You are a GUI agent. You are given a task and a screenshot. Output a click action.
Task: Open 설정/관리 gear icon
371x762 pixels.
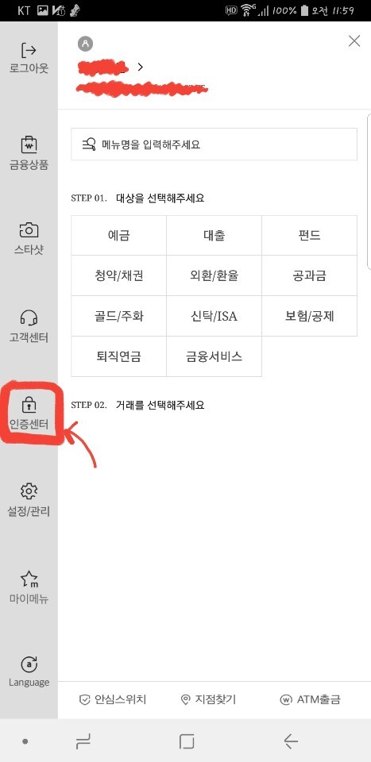pyautogui.click(x=29, y=491)
